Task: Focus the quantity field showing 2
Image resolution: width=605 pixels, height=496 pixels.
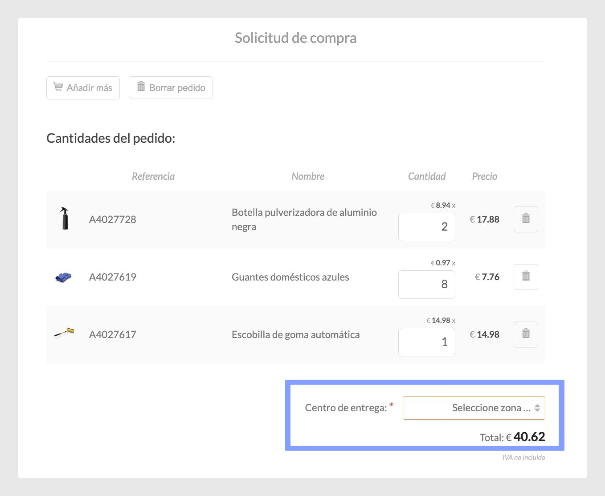Action: click(x=426, y=227)
